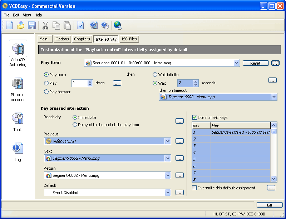
Task: Select the Wait seconds radio button
Action: [155, 83]
